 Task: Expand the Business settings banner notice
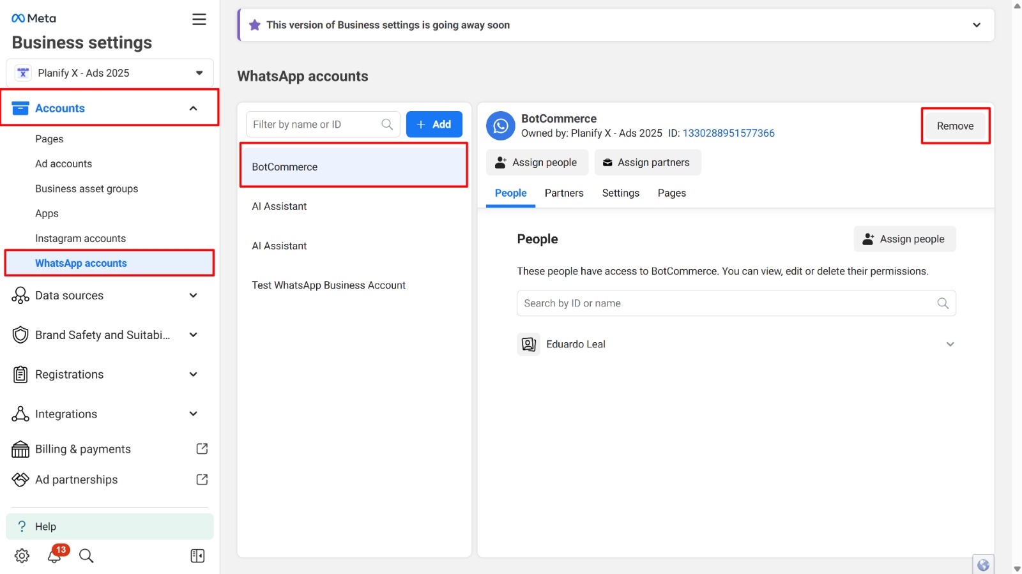click(x=976, y=25)
